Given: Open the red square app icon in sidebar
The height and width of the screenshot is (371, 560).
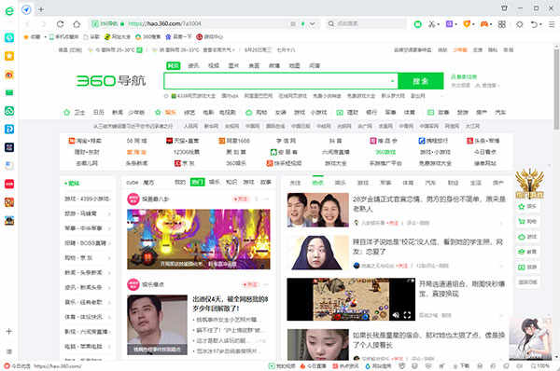Looking at the screenshot, I should (x=9, y=184).
